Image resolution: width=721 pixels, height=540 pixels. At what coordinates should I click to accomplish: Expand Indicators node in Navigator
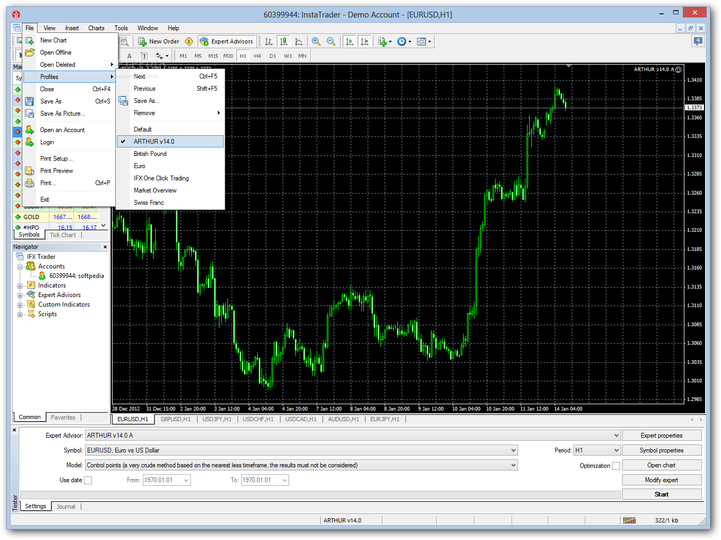(x=20, y=286)
